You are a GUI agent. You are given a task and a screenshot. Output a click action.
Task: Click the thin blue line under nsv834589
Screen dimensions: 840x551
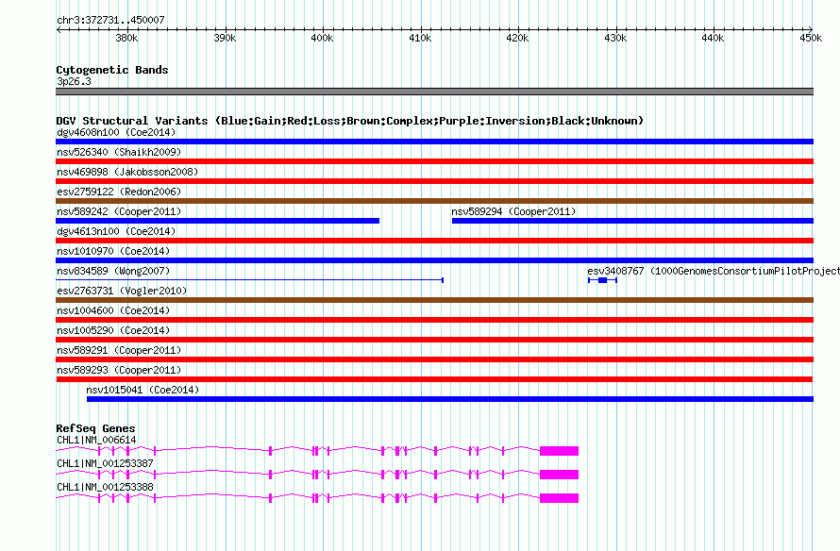pos(250,280)
